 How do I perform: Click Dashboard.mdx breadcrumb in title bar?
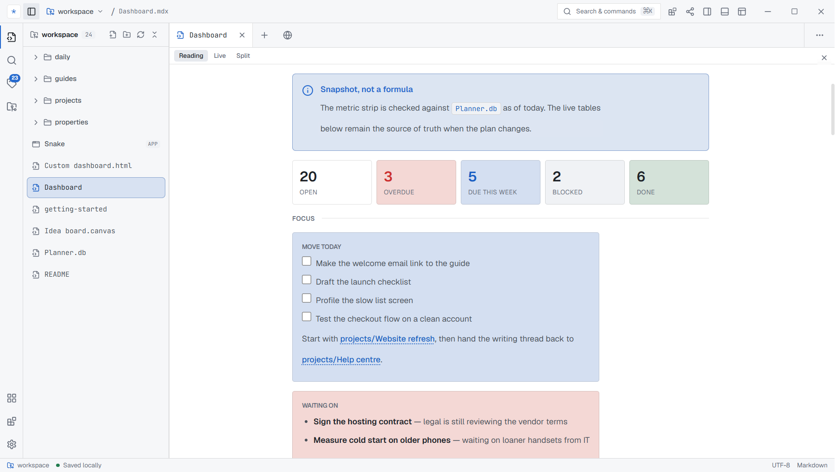[144, 12]
